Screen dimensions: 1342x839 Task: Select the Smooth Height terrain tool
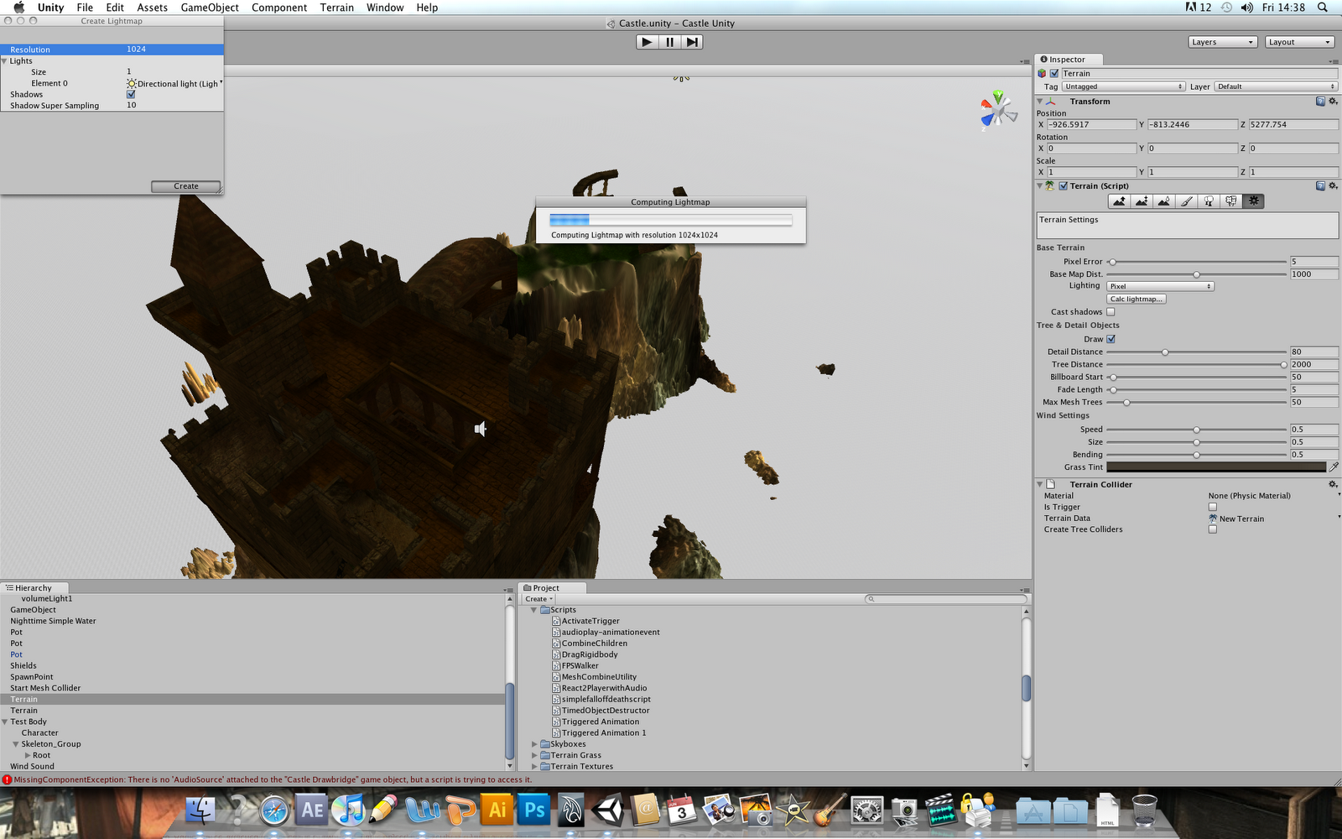coord(1163,201)
